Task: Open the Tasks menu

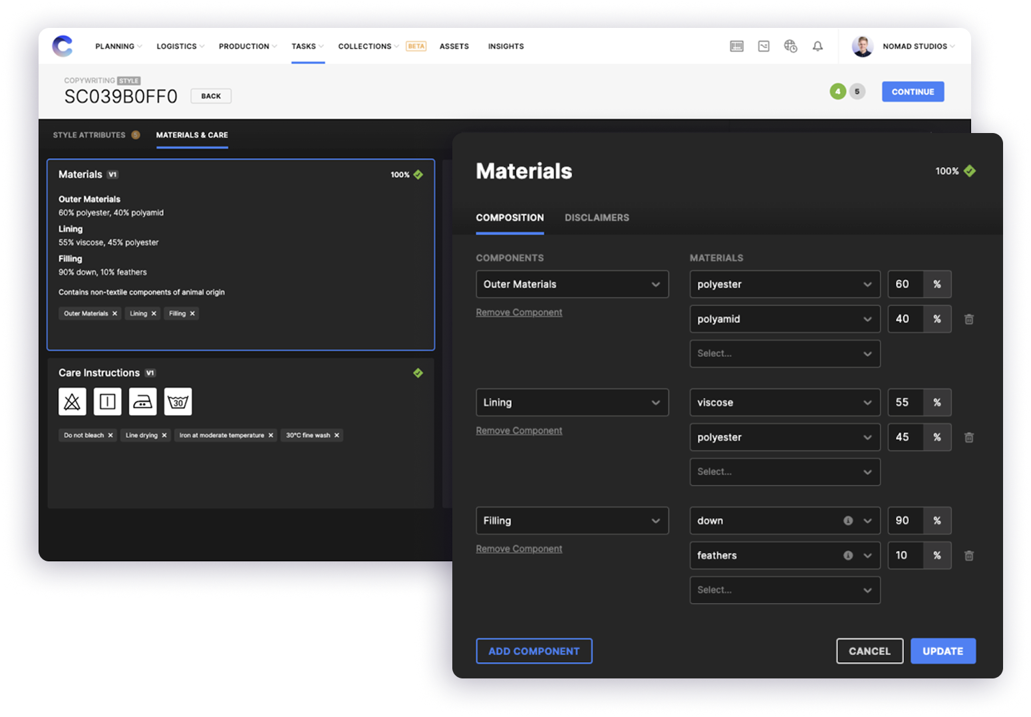Action: point(307,46)
